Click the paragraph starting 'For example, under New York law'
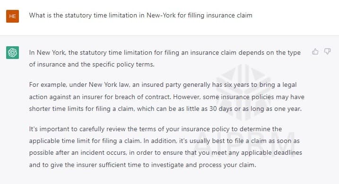The width and height of the screenshot is (339, 184). coord(167,97)
